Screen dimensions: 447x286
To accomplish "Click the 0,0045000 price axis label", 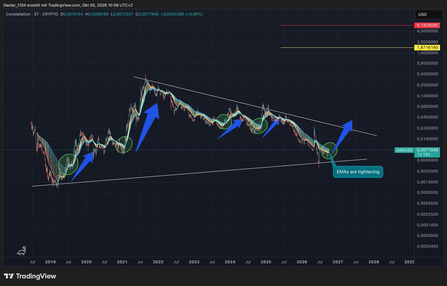I will pos(428,160).
